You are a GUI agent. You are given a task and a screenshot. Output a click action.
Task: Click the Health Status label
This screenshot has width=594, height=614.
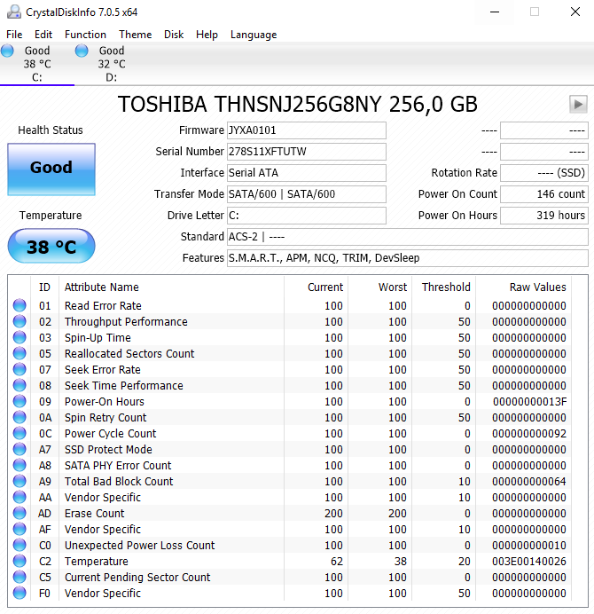click(51, 130)
